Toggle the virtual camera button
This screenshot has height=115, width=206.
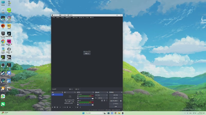coord(114,101)
